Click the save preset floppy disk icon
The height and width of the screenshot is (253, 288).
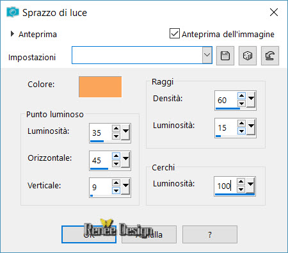click(225, 56)
